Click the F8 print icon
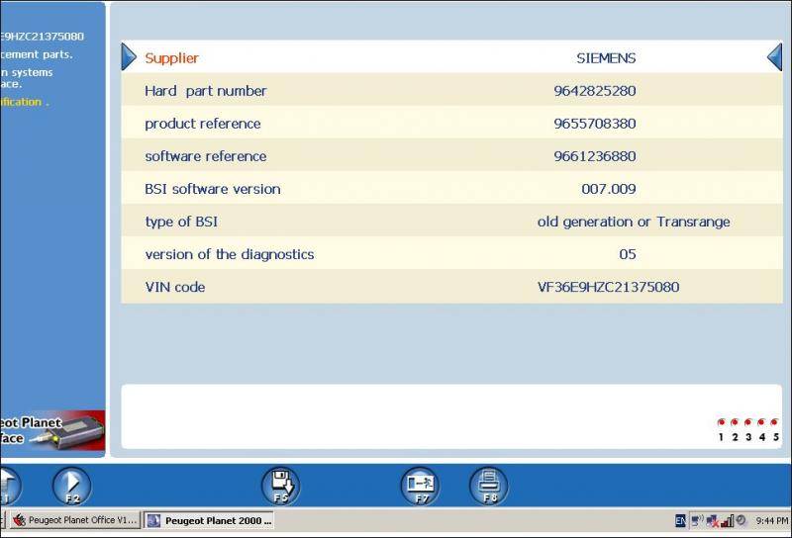792x538 pixels. click(x=488, y=486)
